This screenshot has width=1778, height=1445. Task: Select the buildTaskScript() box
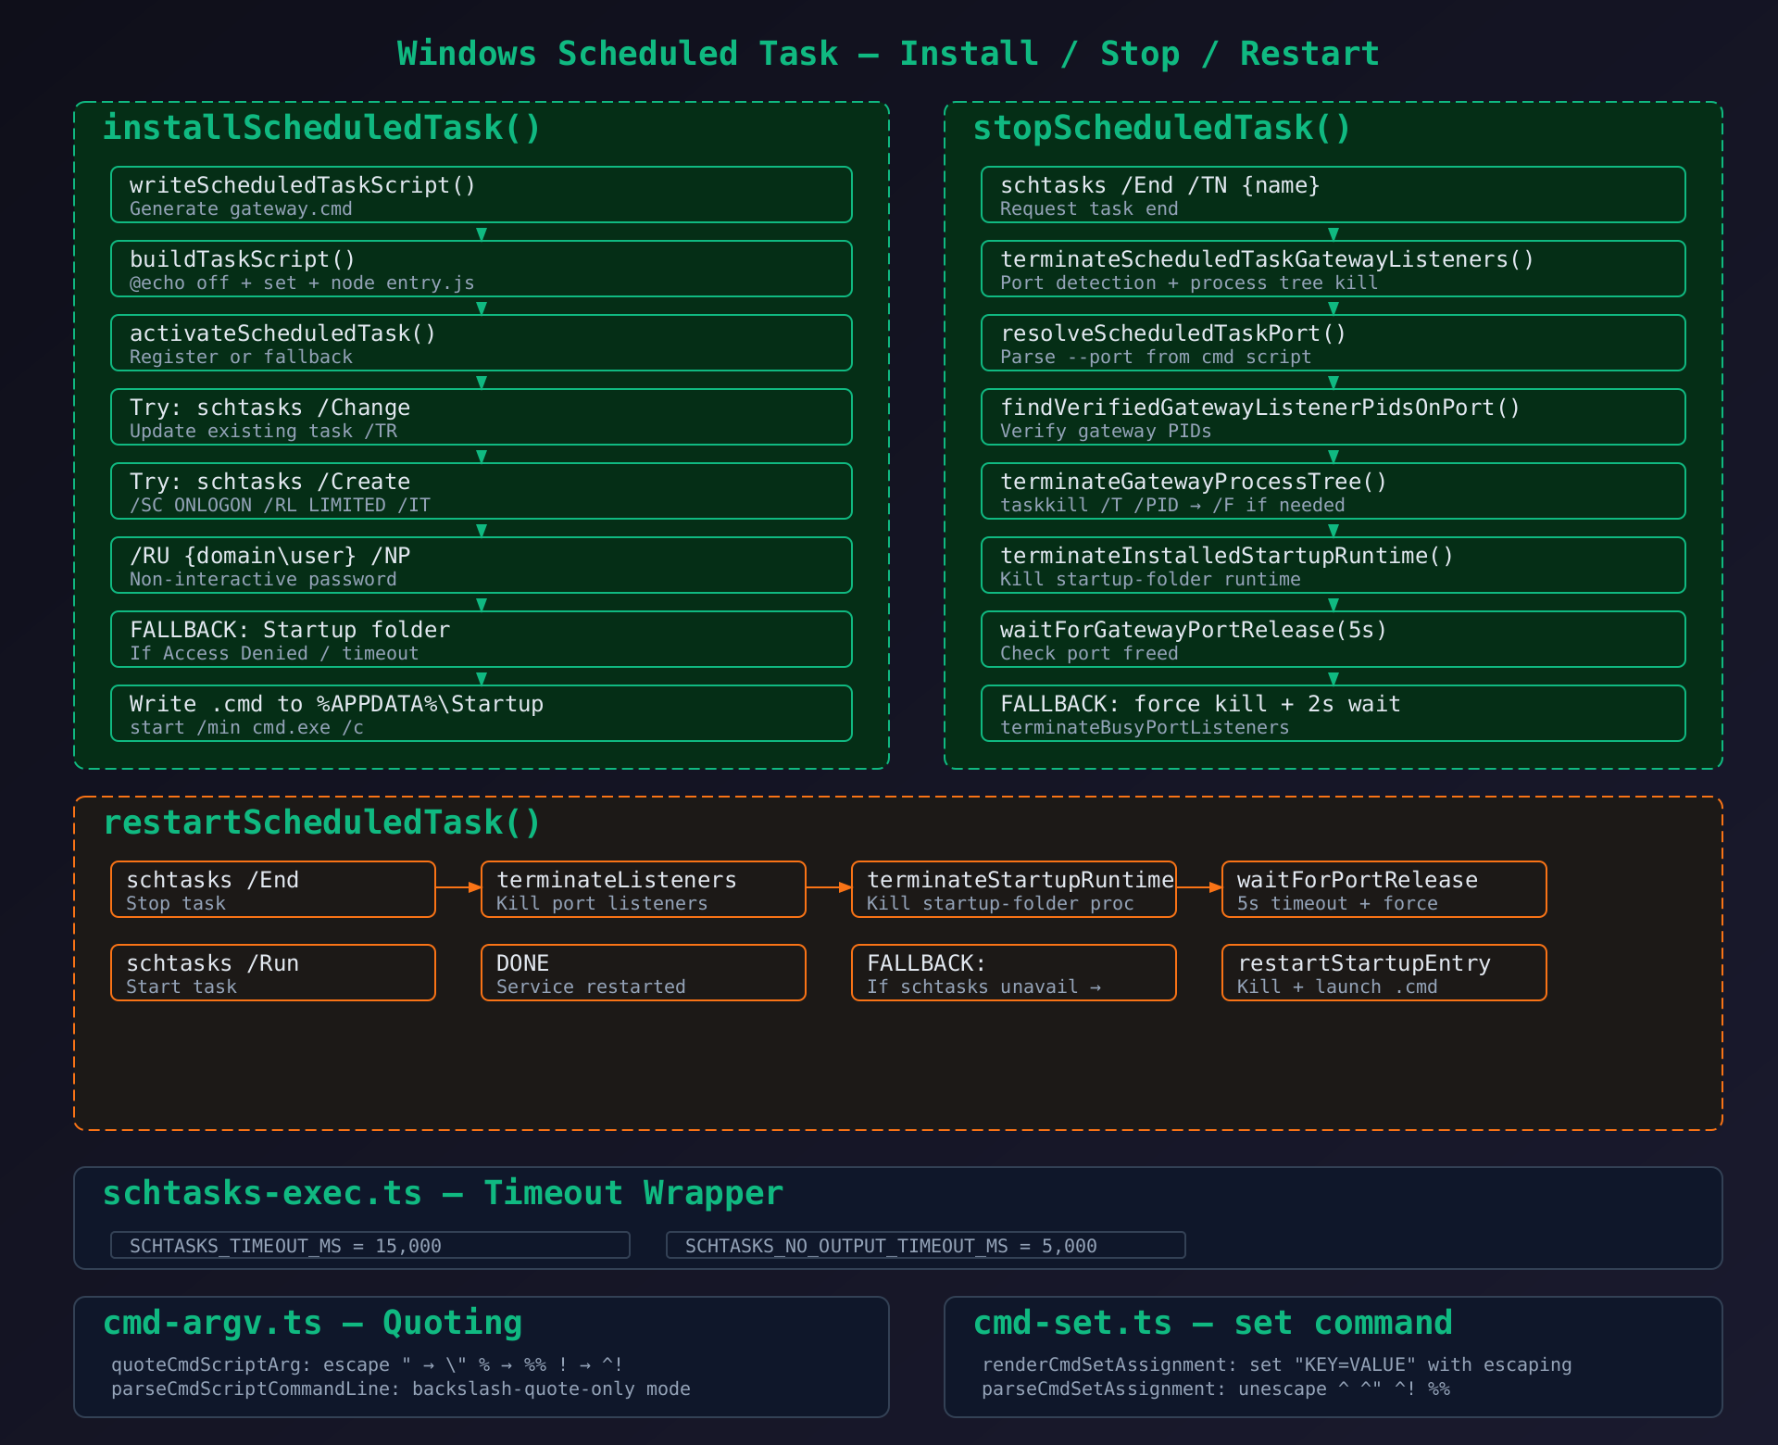(481, 269)
